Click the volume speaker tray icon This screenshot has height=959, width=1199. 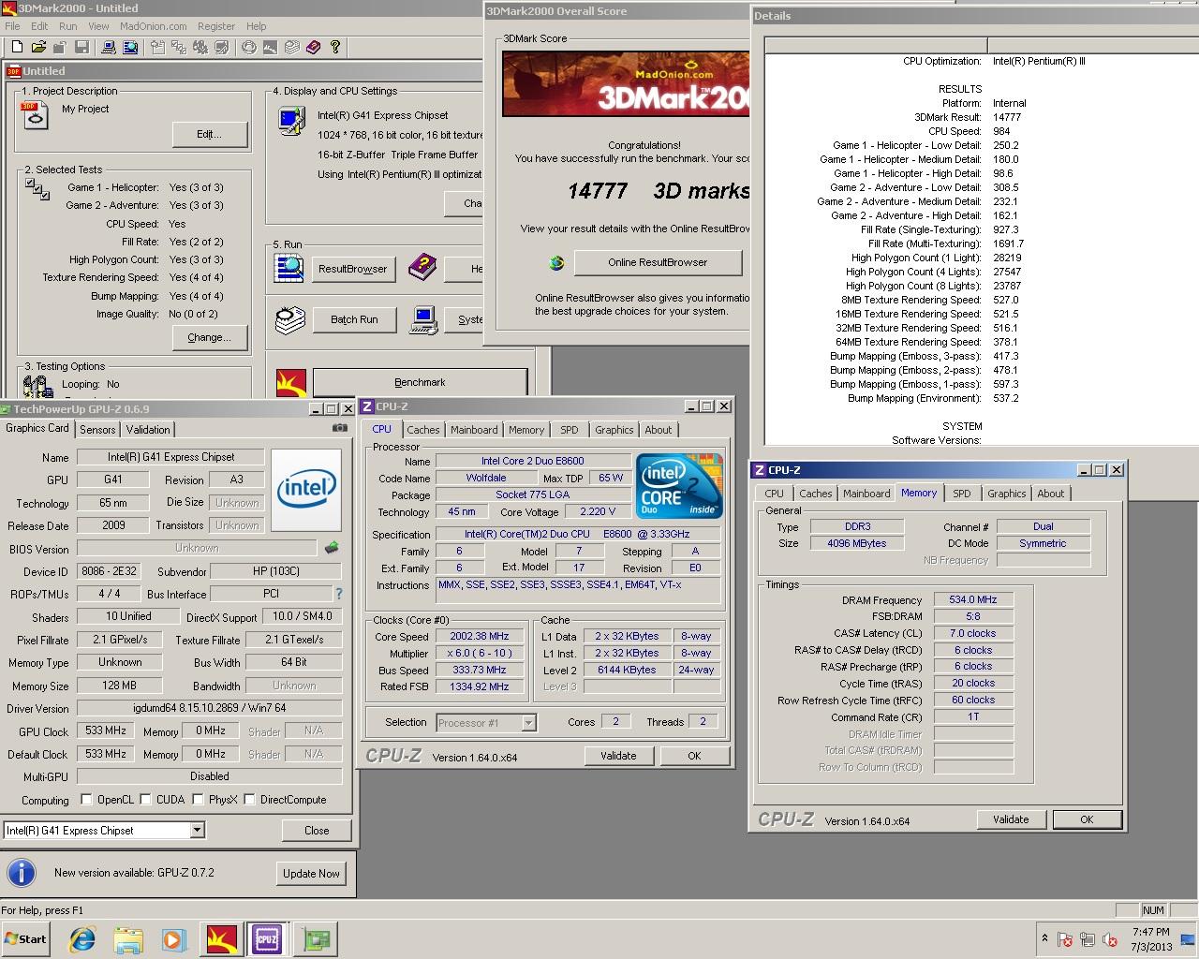click(x=1111, y=939)
